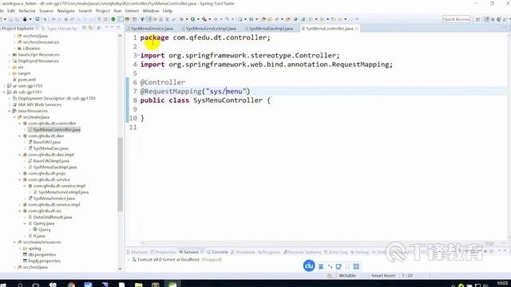
Task: Open the Error Log view tab
Action: (335, 252)
